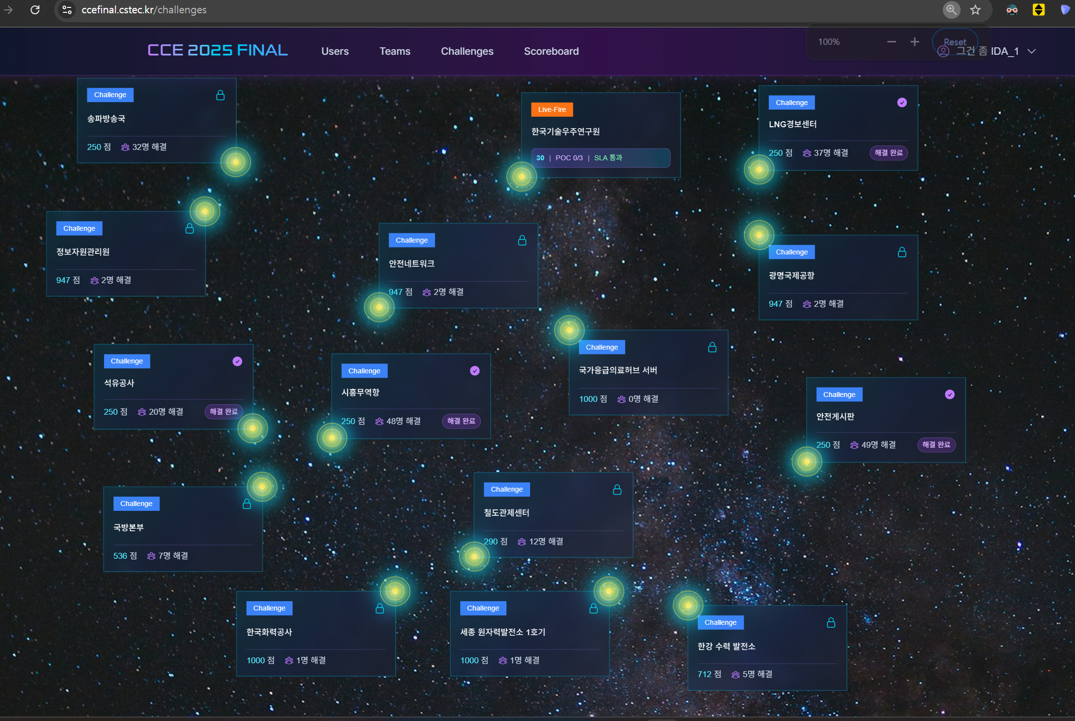Decrease zoom with the minus button
This screenshot has width=1075, height=721.
click(x=892, y=42)
